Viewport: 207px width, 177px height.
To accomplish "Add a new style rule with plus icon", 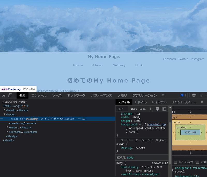I will tap(150, 109).
